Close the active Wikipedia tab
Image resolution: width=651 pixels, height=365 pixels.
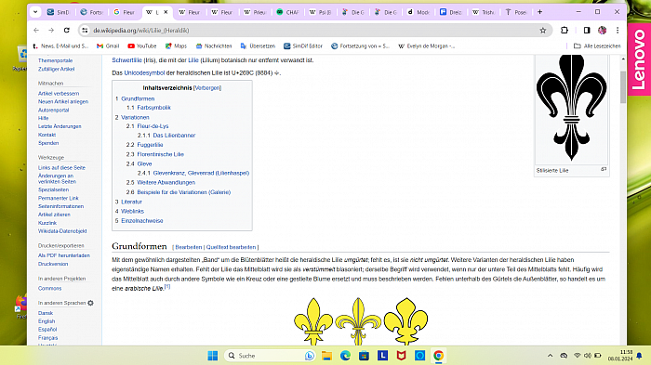166,12
